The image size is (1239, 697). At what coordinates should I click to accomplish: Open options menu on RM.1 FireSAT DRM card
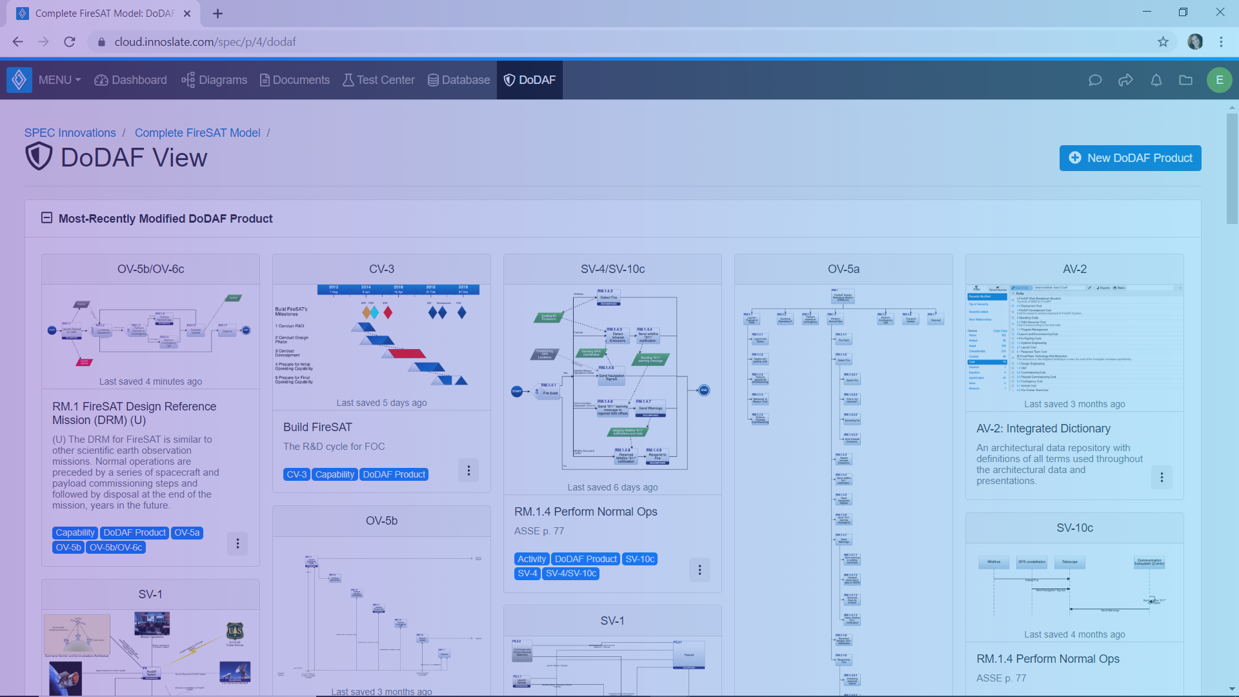(237, 544)
